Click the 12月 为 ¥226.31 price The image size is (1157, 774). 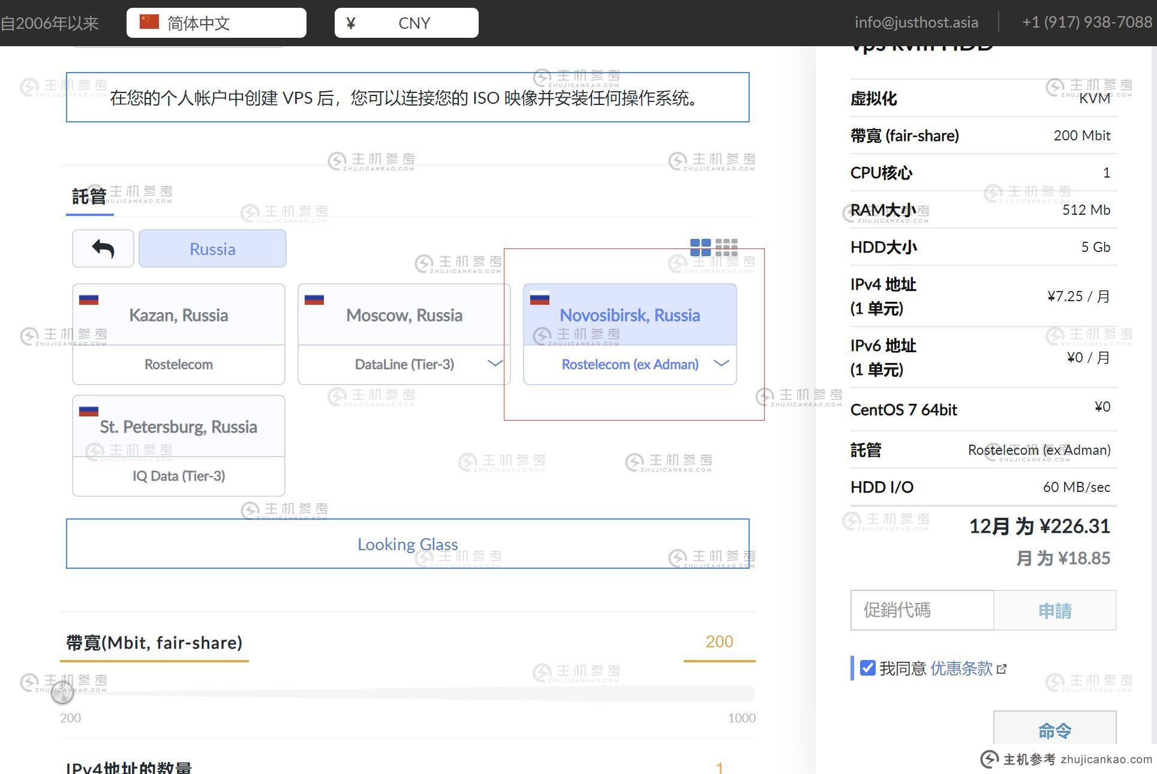pyautogui.click(x=1039, y=526)
